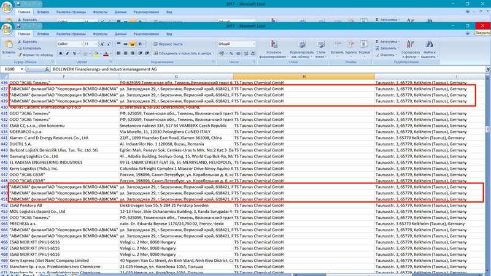Click Объединить и поместить в центре
Screen dimensions: 491x276
[x=184, y=54]
